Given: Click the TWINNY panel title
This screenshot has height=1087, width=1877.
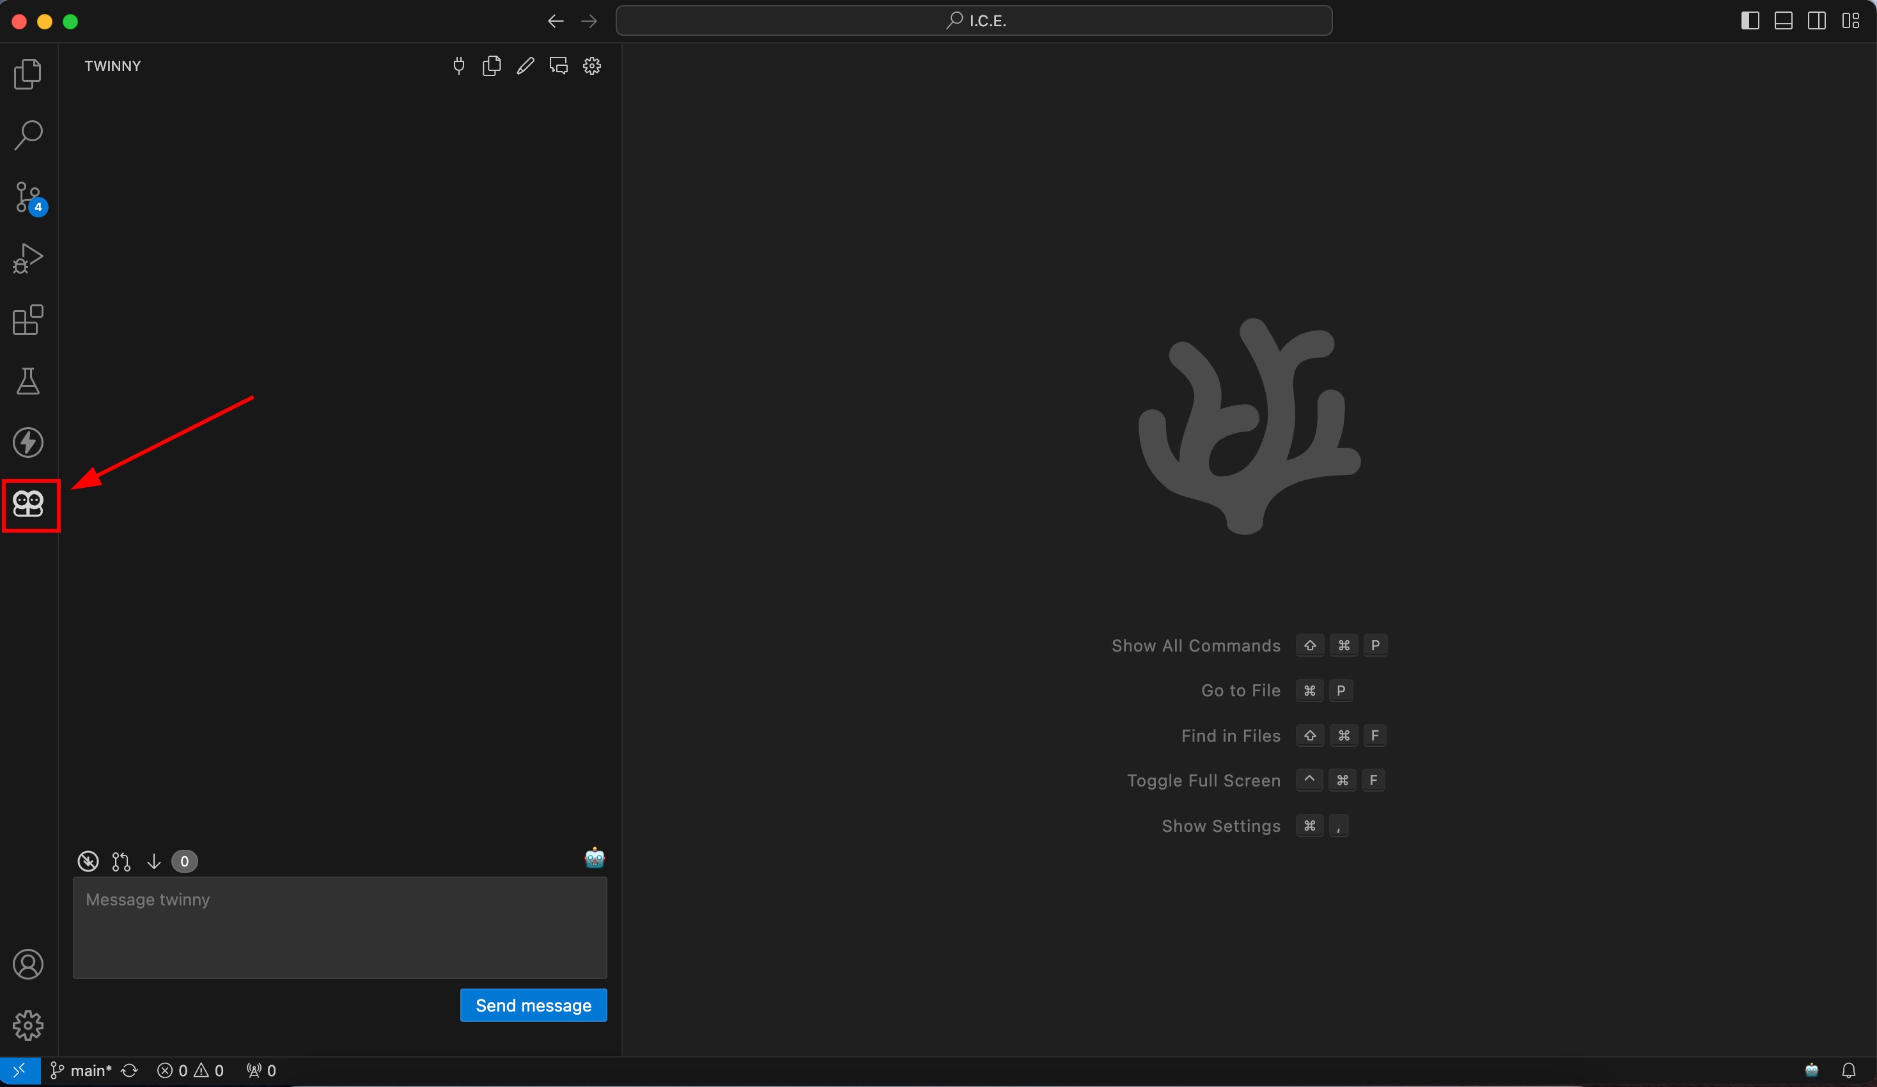Looking at the screenshot, I should pos(113,66).
